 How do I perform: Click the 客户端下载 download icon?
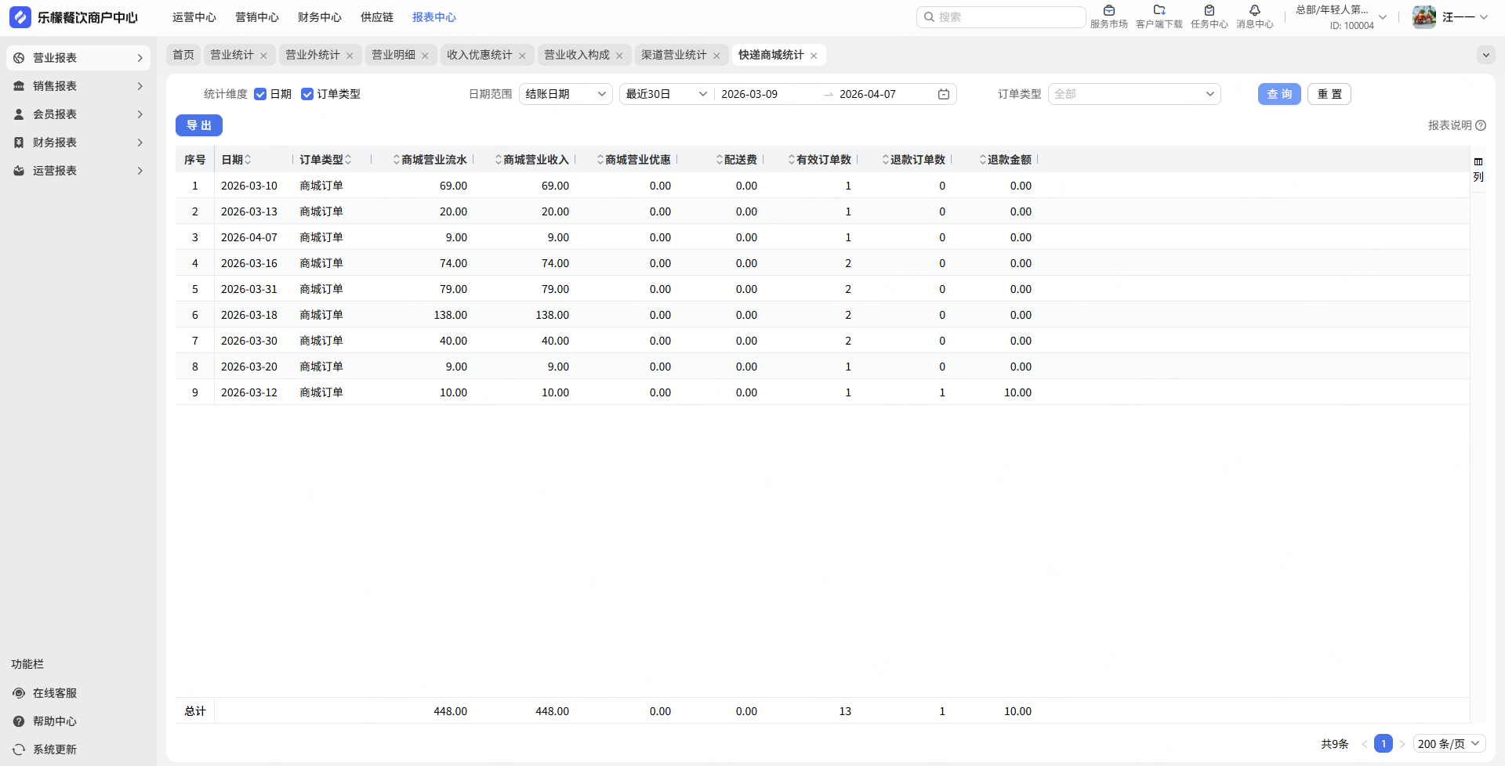[x=1159, y=11]
